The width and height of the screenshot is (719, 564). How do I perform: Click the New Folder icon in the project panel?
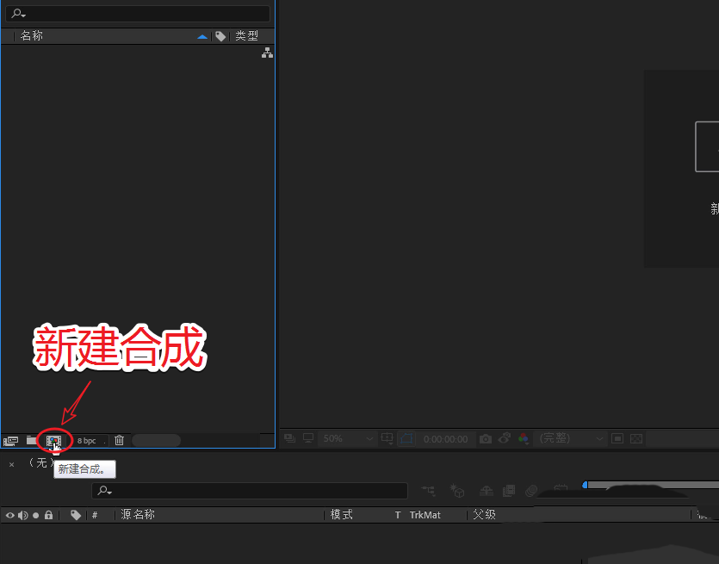31,440
